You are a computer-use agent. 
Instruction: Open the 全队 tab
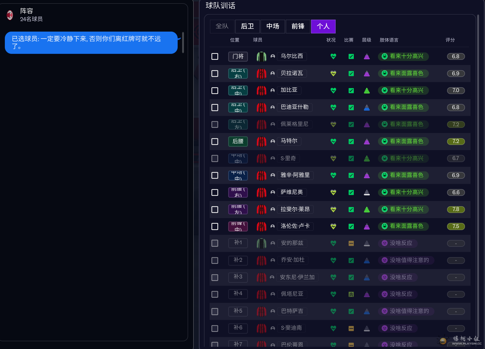[x=222, y=26]
